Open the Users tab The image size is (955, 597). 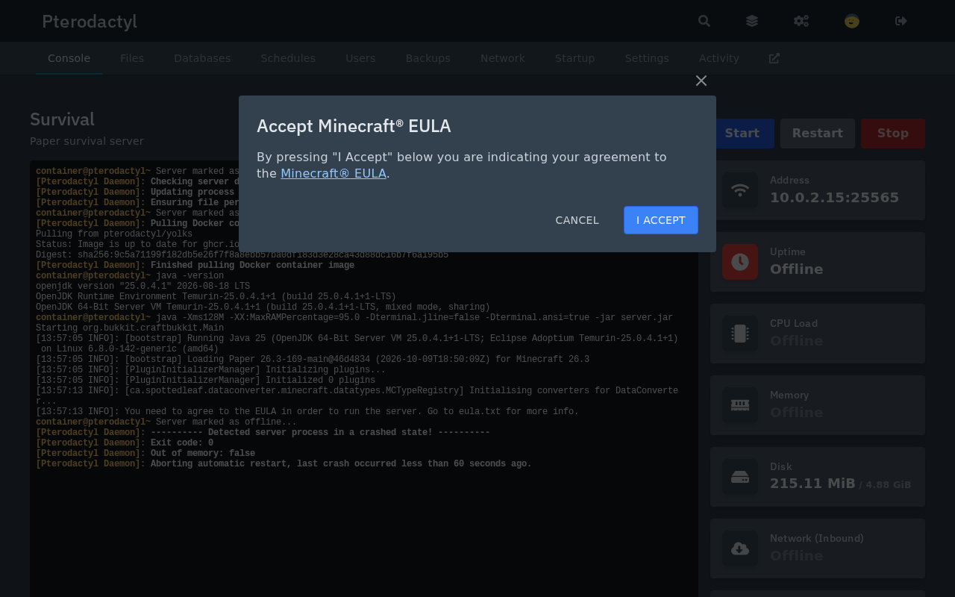click(360, 58)
